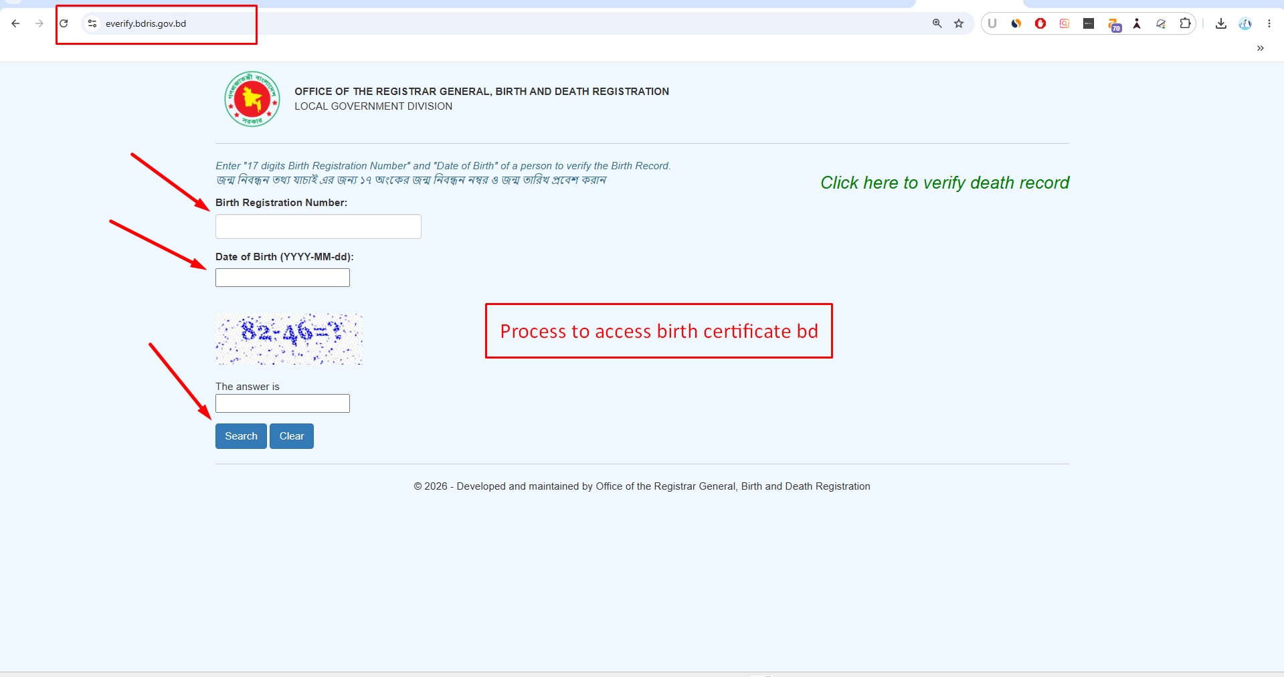This screenshot has height=677, width=1284.
Task: Open the zoom magnifier in address bar
Action: [x=937, y=23]
